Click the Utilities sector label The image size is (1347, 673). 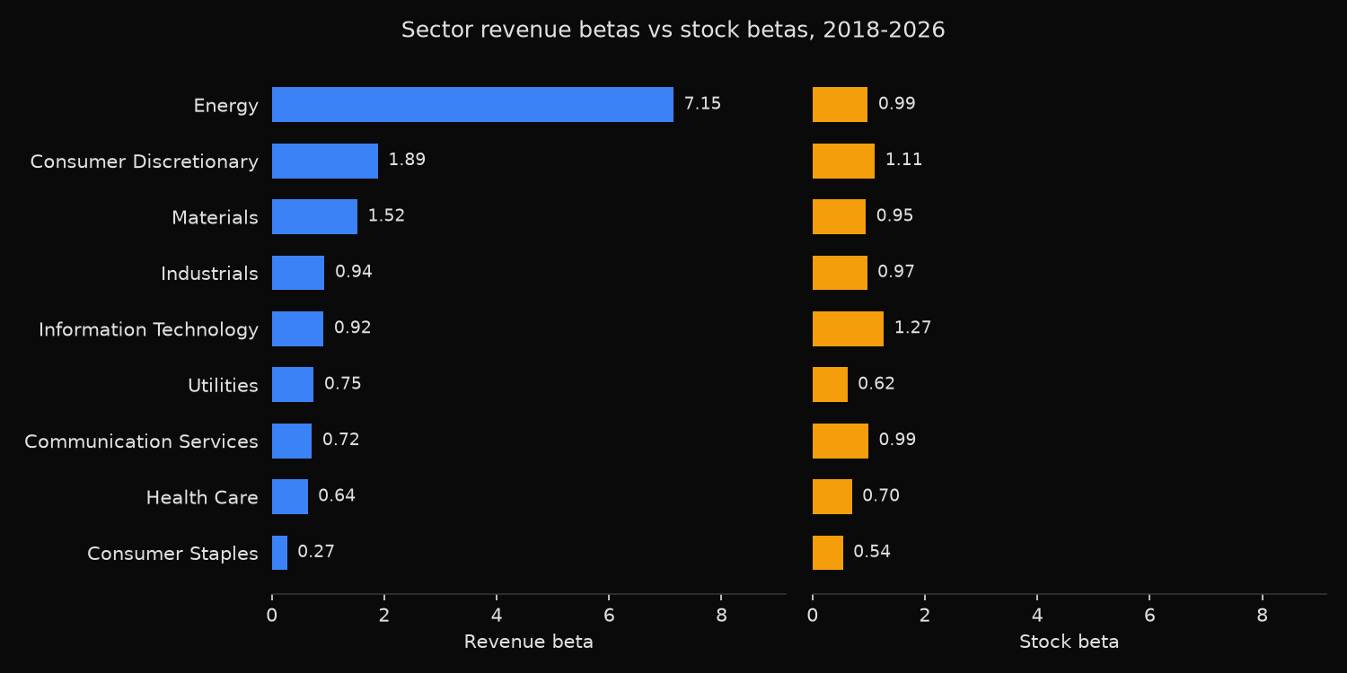[223, 386]
